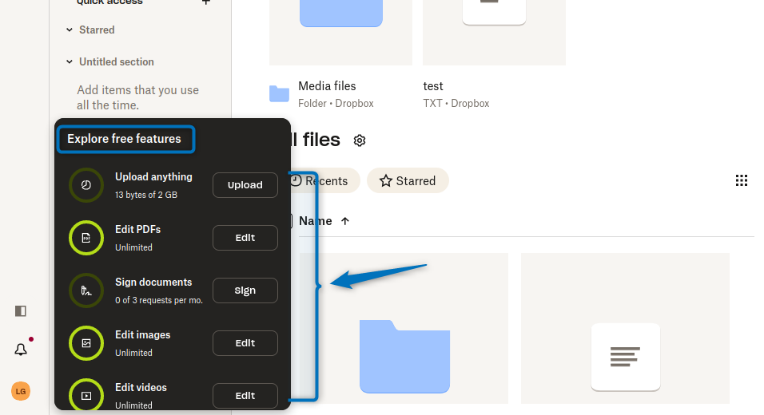Open the Media files folder entry

coord(326,86)
